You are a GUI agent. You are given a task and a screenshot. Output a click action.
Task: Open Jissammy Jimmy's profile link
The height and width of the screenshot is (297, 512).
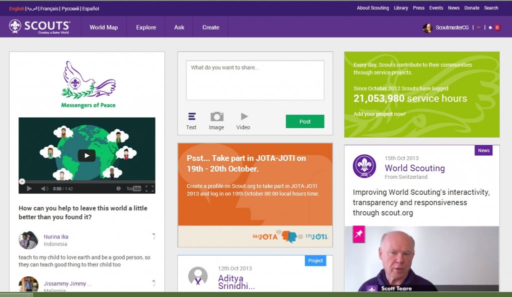(x=67, y=283)
